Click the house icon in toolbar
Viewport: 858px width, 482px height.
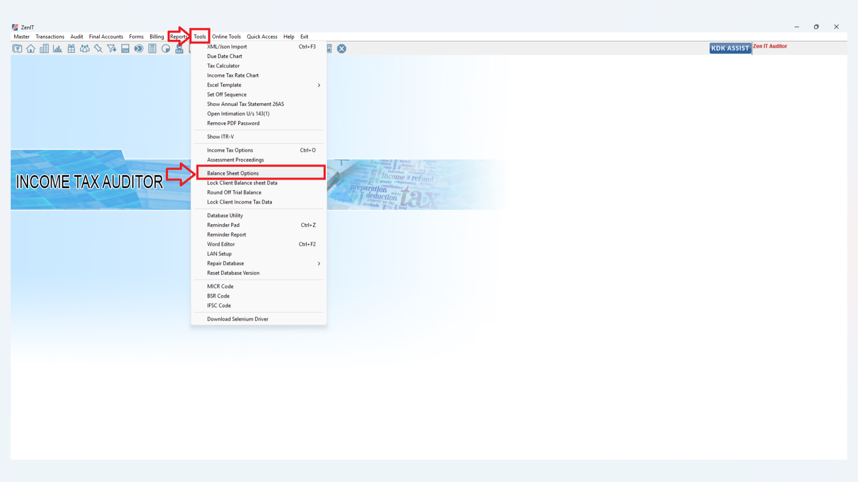click(31, 49)
